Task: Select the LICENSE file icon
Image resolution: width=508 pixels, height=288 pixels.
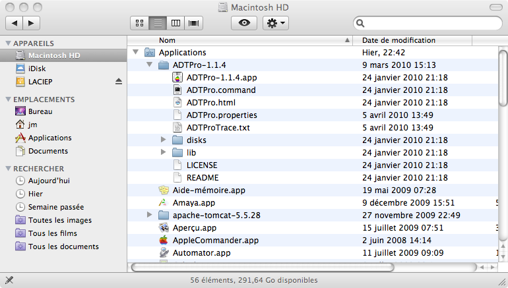Action: click(x=177, y=165)
